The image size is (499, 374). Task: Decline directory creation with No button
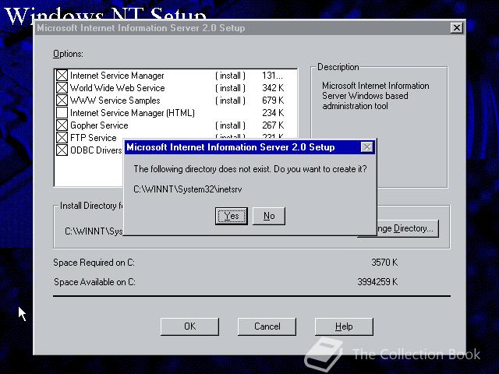[x=269, y=216]
